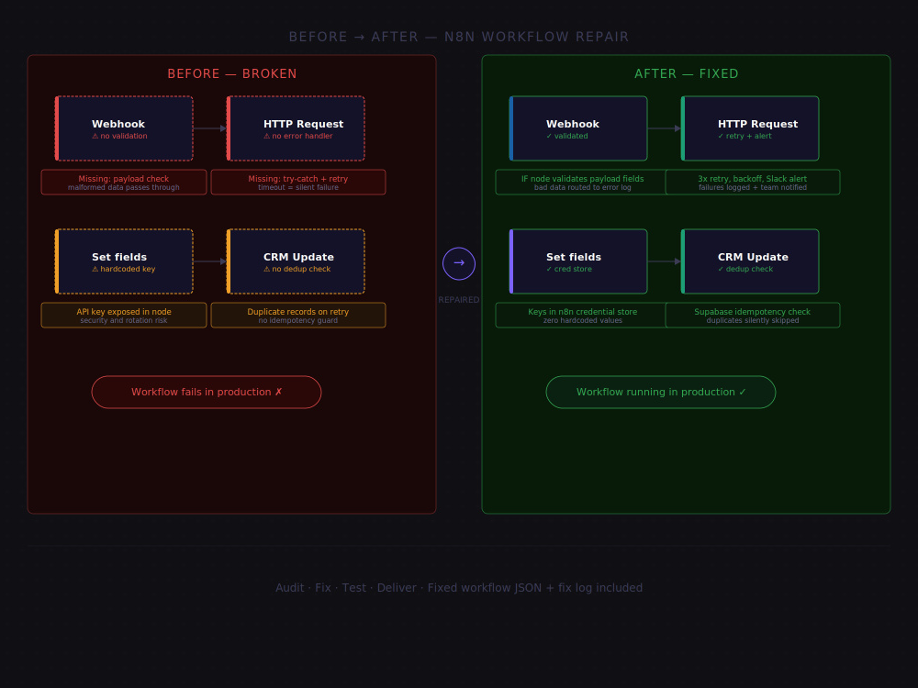
Task: Select the Set fields node with cred store
Action: click(578, 261)
